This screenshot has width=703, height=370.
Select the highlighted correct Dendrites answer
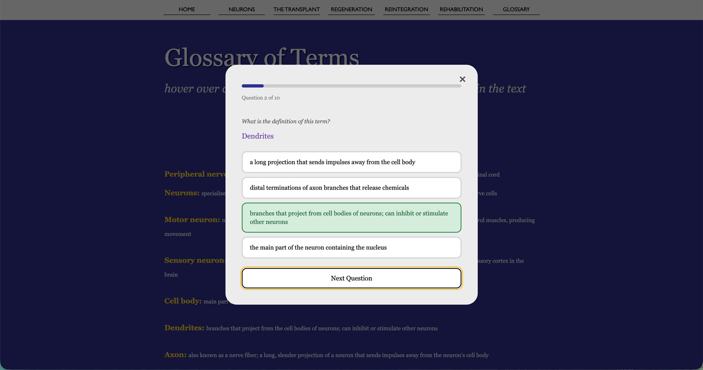pos(351,217)
